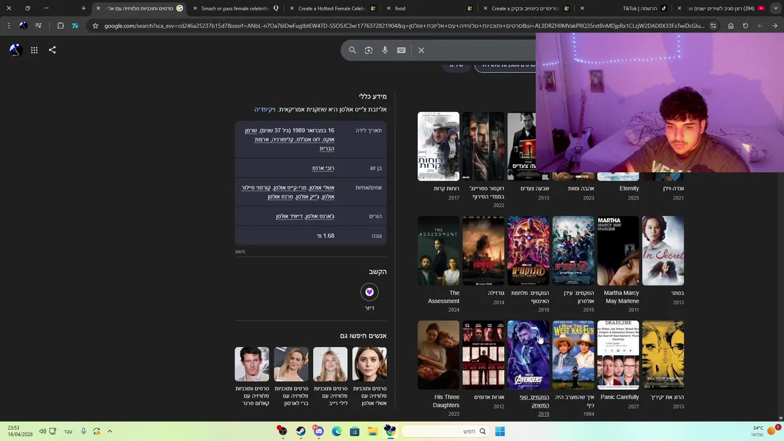Open partner Robbie Arnett link
Screen dimensions: 784x441
(x=323, y=168)
